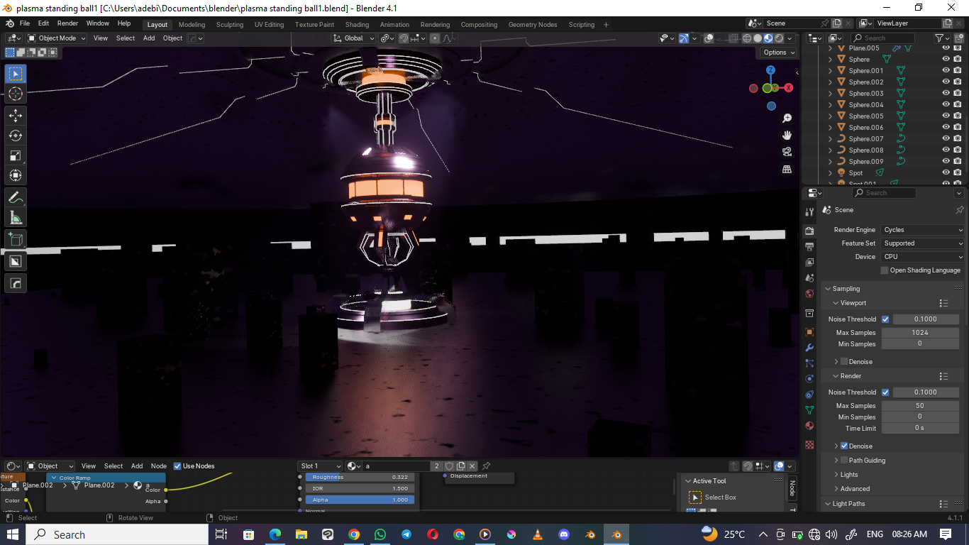Open Feature Set dropdown
This screenshot has height=545, width=969.
pos(923,243)
